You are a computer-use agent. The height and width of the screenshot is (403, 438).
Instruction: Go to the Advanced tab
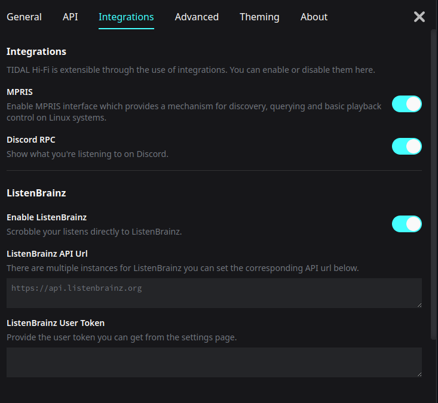click(x=197, y=17)
